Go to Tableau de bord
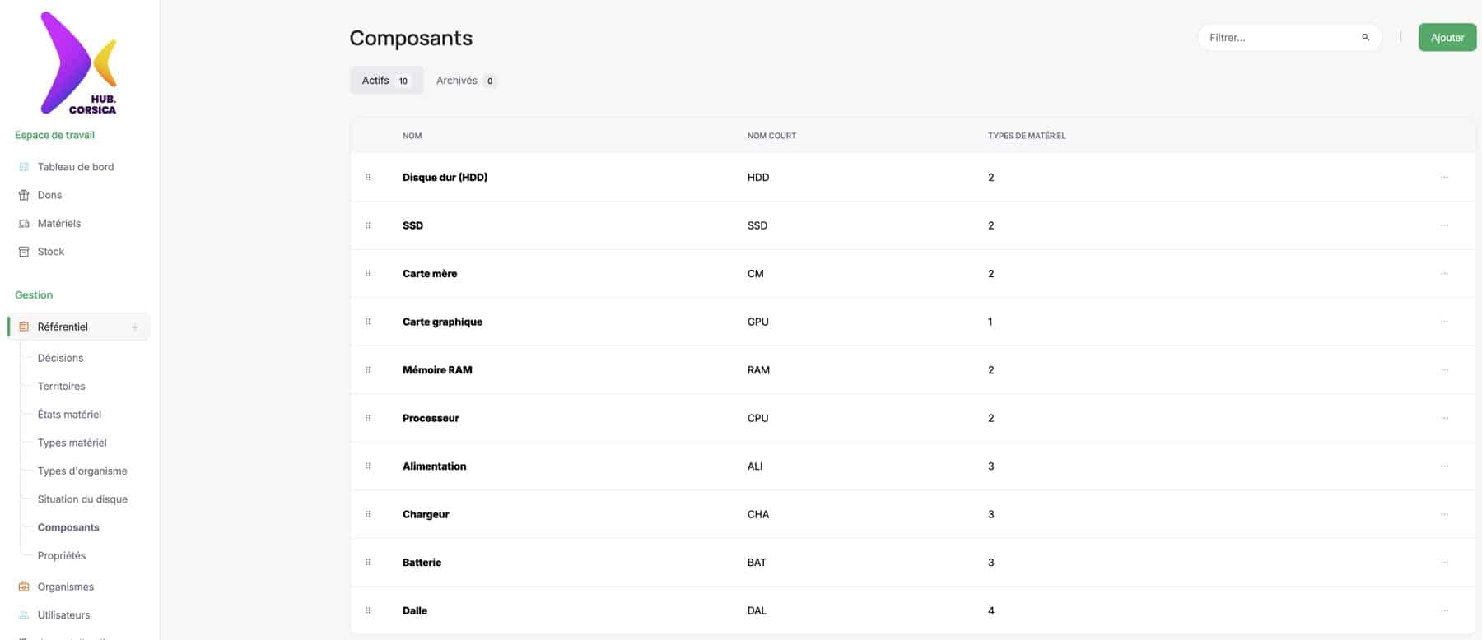Viewport: 1482px width, 640px height. click(76, 167)
